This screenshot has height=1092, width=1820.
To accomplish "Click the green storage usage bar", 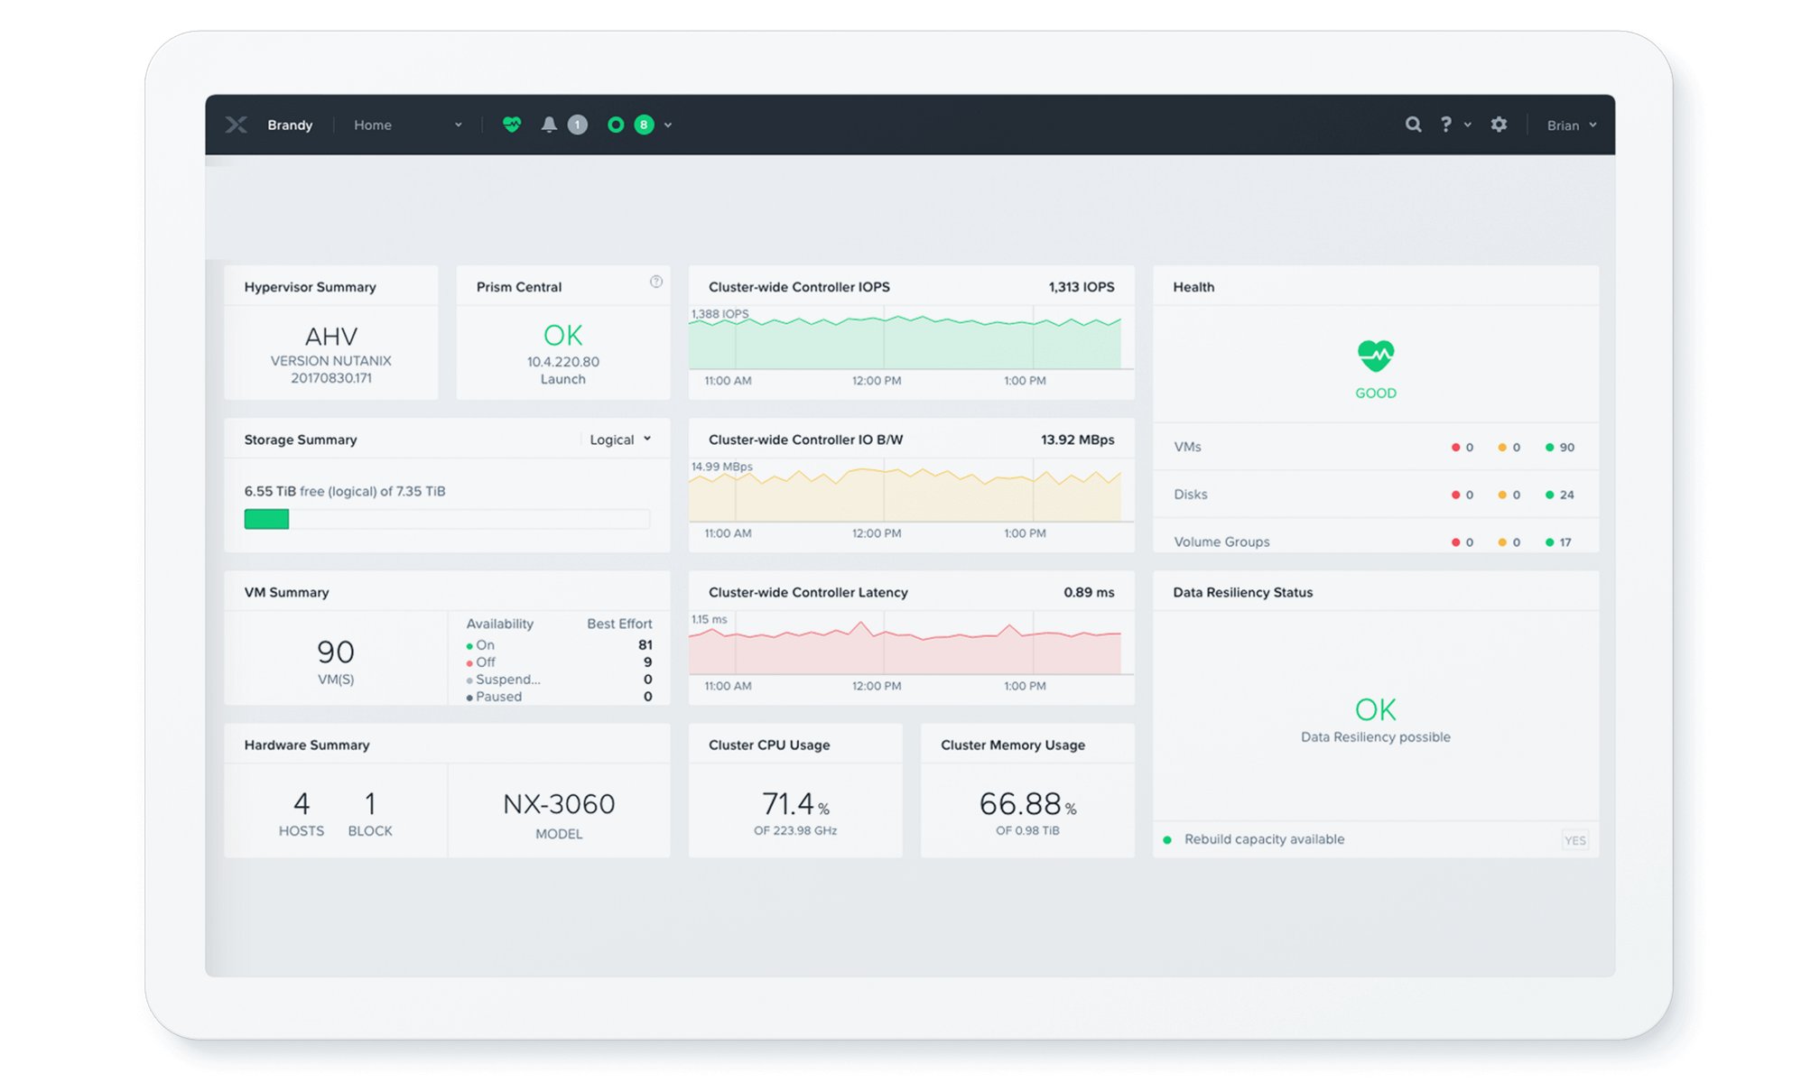I will tap(266, 519).
